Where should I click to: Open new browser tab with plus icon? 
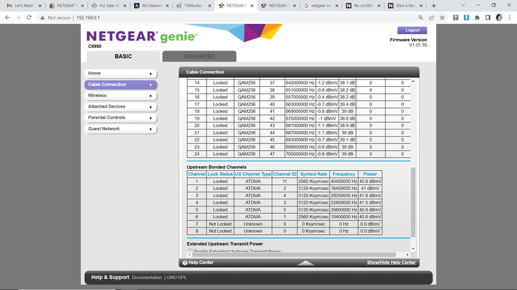pos(434,6)
